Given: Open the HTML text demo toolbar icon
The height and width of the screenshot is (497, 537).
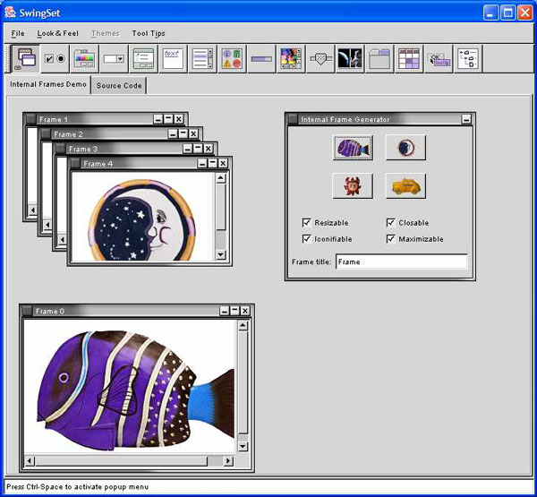Looking at the screenshot, I should [173, 58].
